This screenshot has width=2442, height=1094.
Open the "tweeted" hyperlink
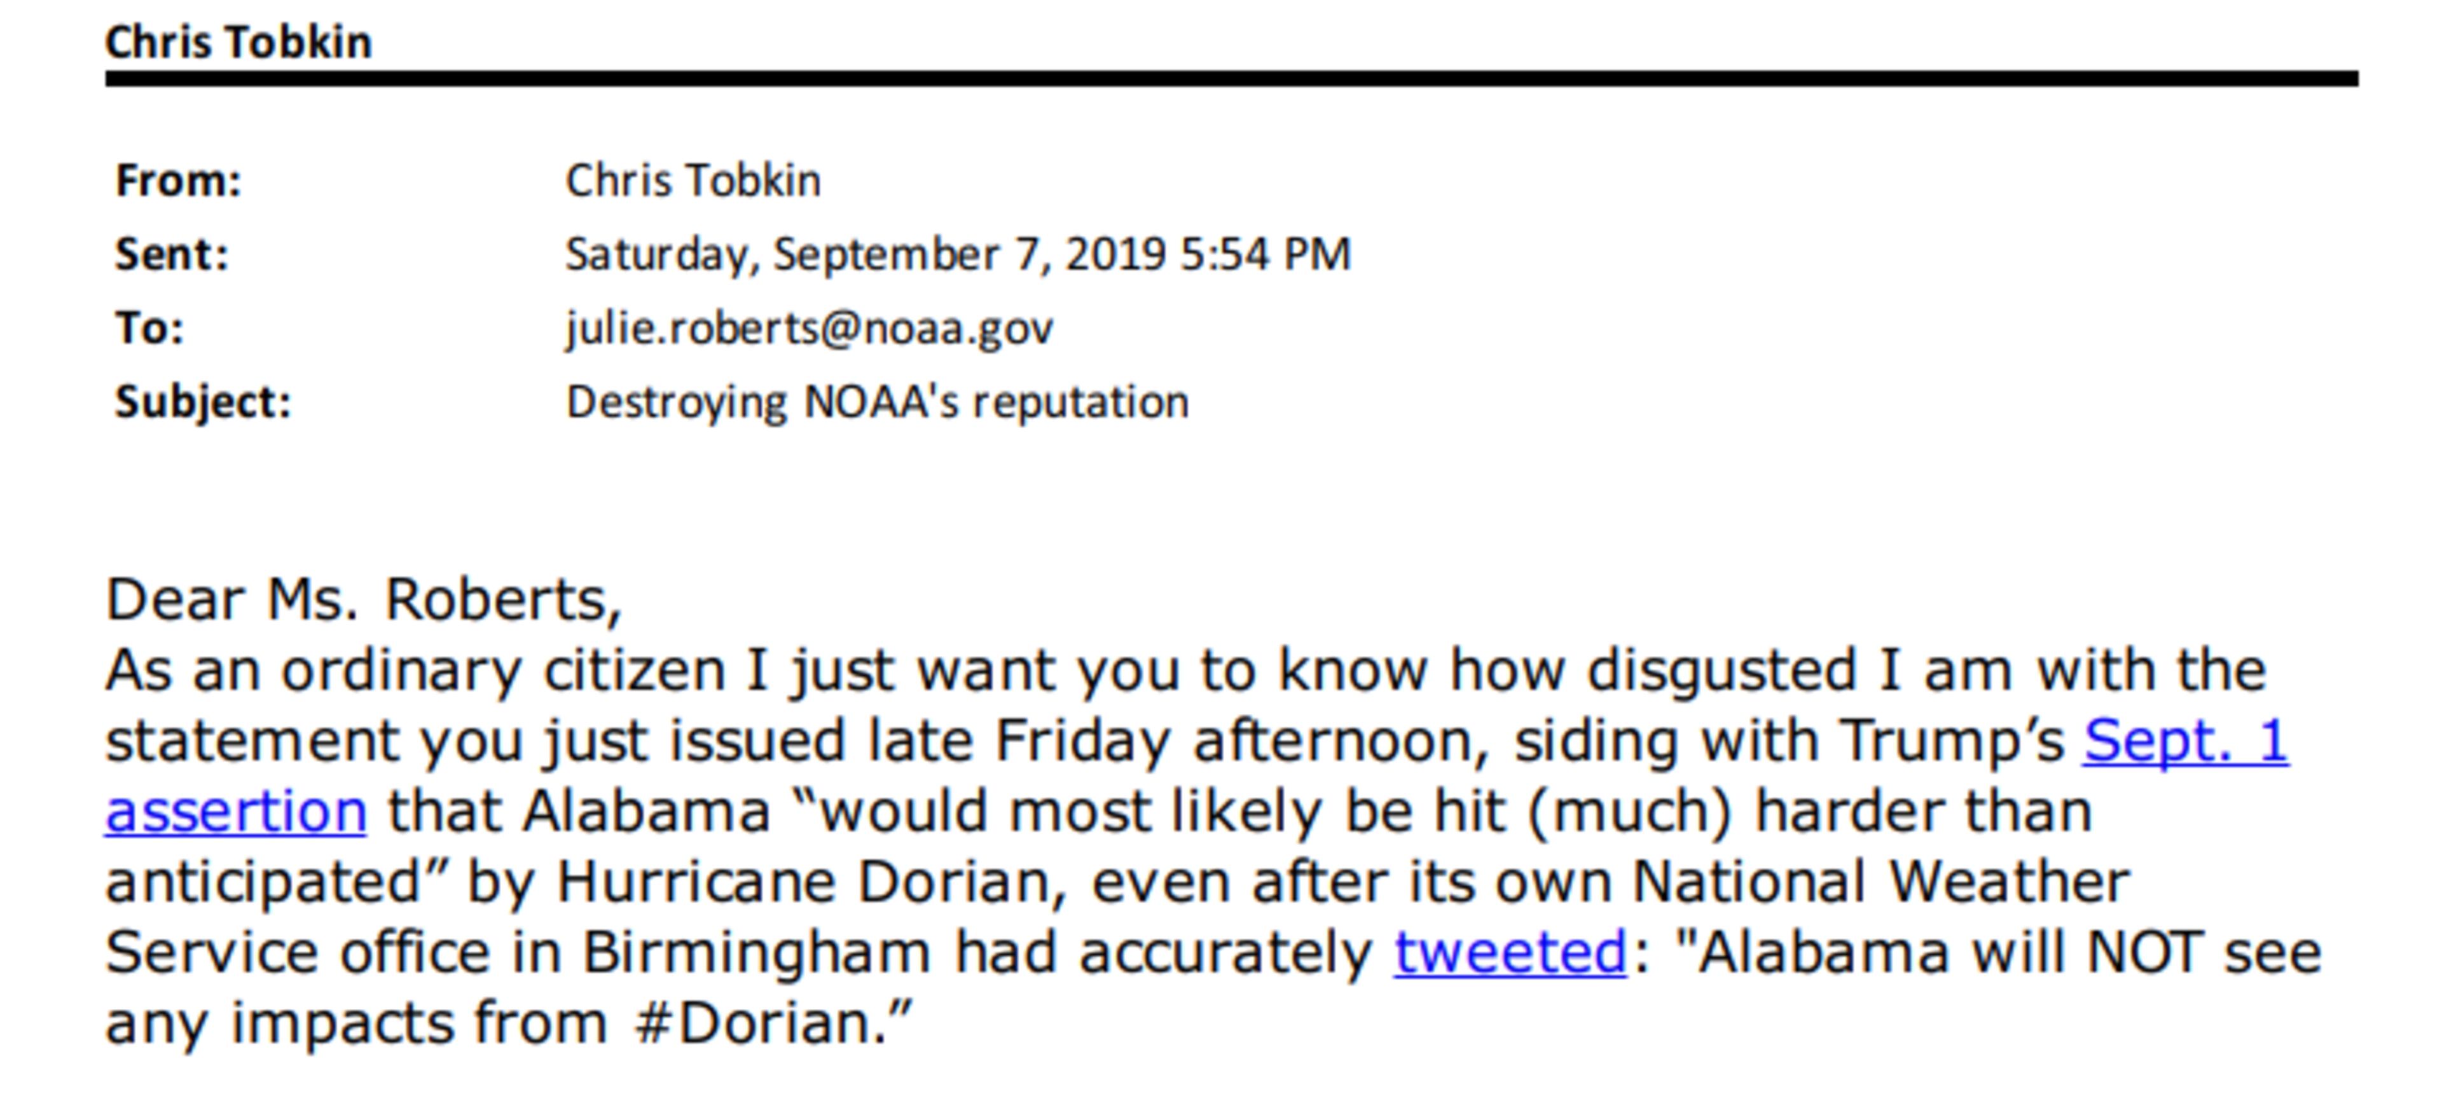click(x=1509, y=952)
